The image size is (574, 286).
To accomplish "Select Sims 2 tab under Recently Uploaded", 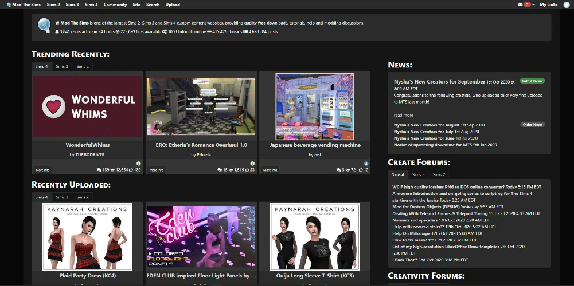I will pos(83,197).
